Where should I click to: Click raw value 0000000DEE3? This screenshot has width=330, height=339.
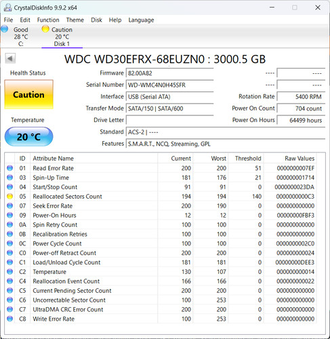pos(295,262)
